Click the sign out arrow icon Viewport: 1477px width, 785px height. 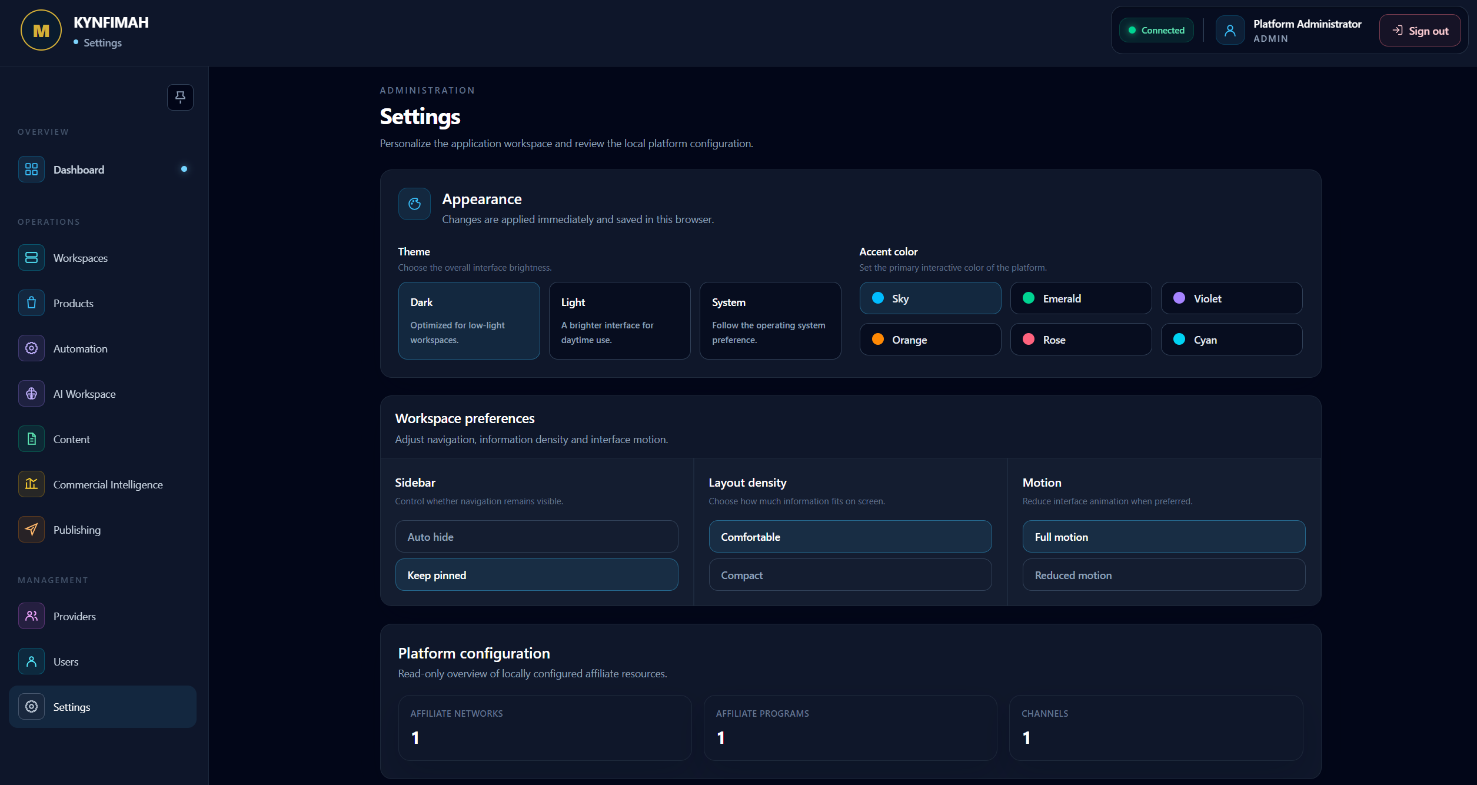[1398, 31]
